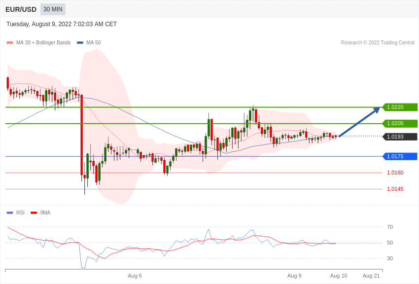Click the 'Aug 10' date axis label

[339, 276]
